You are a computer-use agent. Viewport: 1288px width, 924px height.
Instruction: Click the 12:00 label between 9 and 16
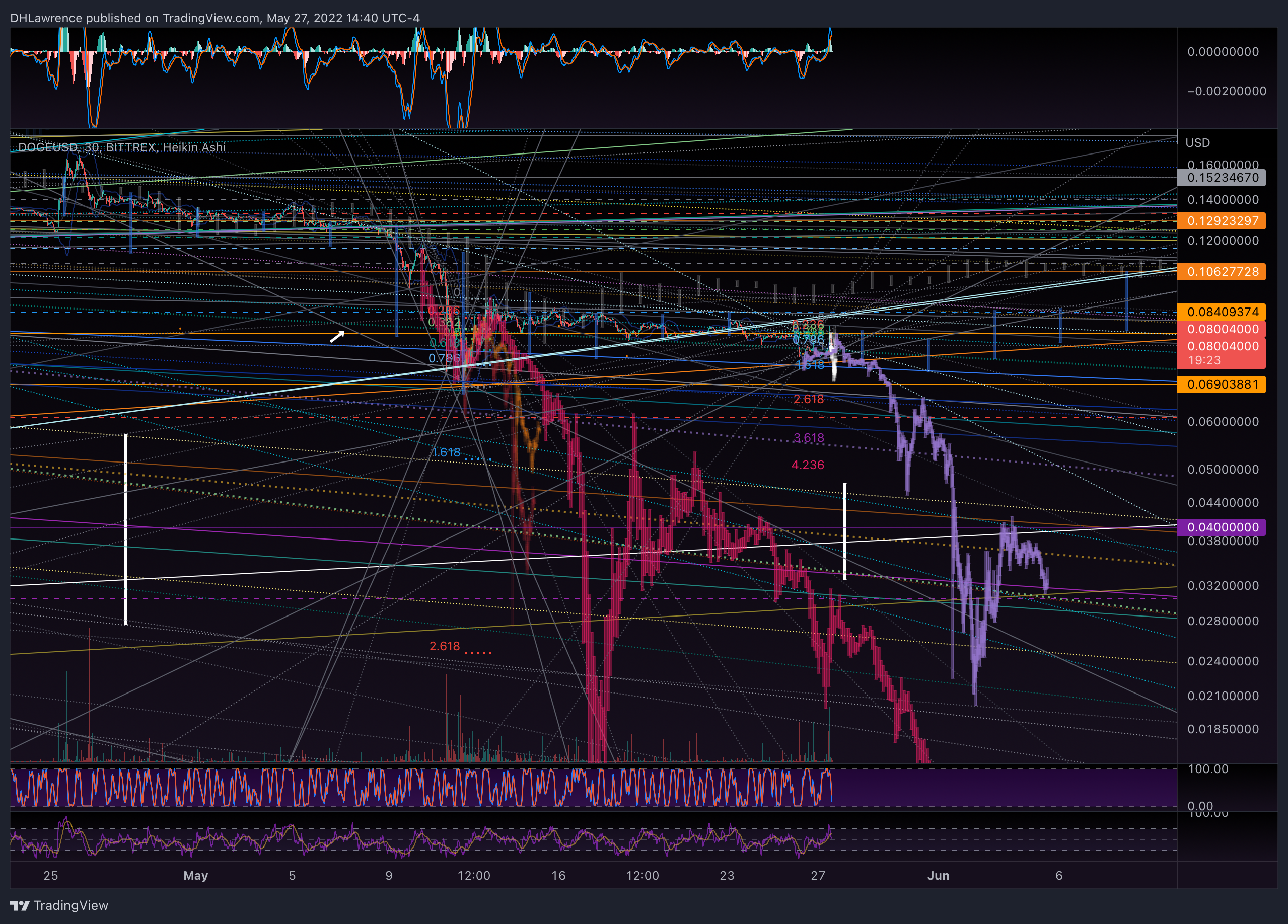[474, 876]
